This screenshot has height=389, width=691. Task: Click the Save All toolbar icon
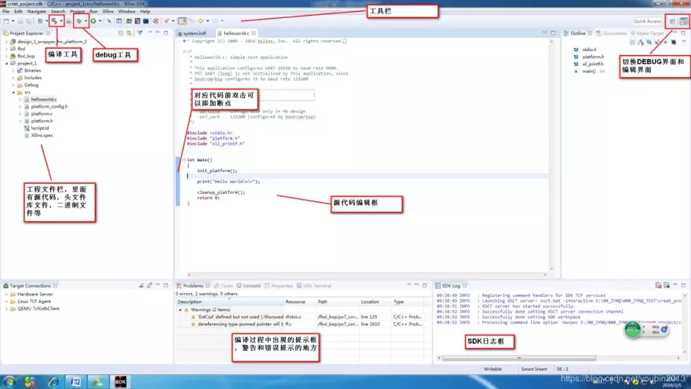point(29,20)
